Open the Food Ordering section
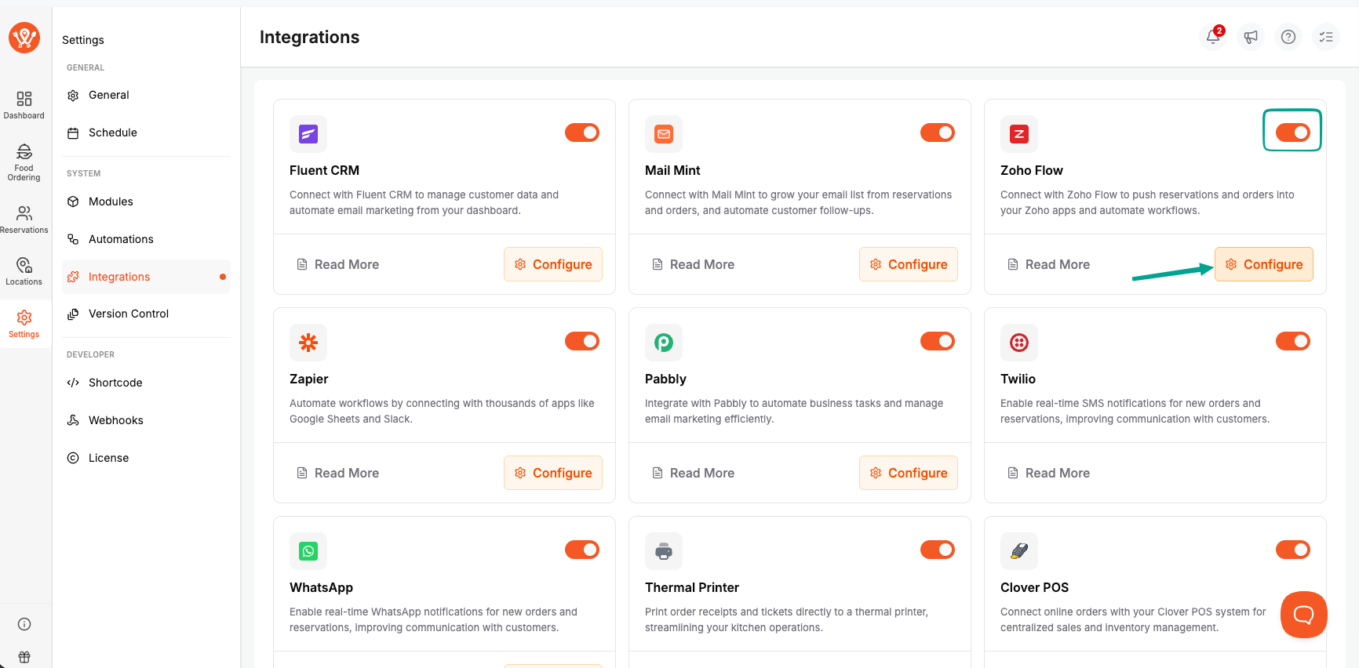 pyautogui.click(x=24, y=162)
